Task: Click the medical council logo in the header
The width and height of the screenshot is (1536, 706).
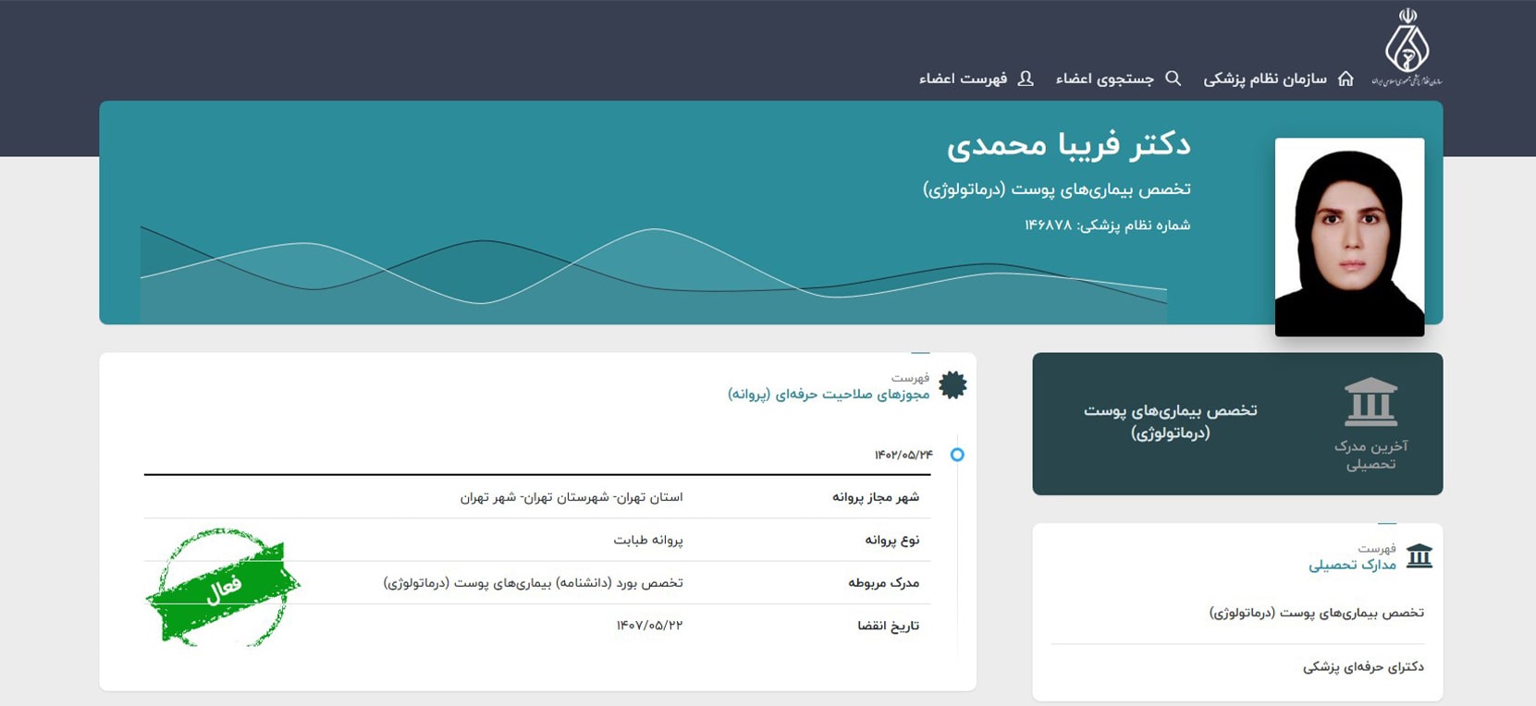Action: coord(1407,46)
